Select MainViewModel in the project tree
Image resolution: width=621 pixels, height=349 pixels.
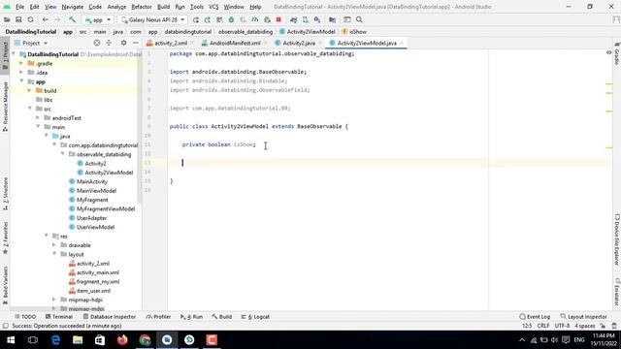(x=96, y=191)
